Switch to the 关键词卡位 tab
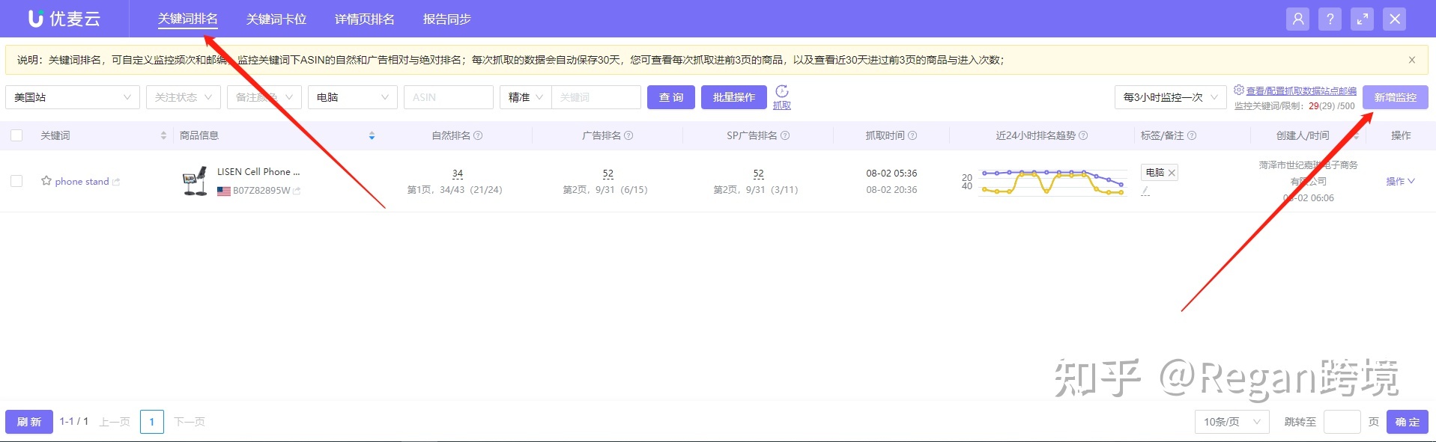This screenshot has height=442, width=1436. (276, 19)
